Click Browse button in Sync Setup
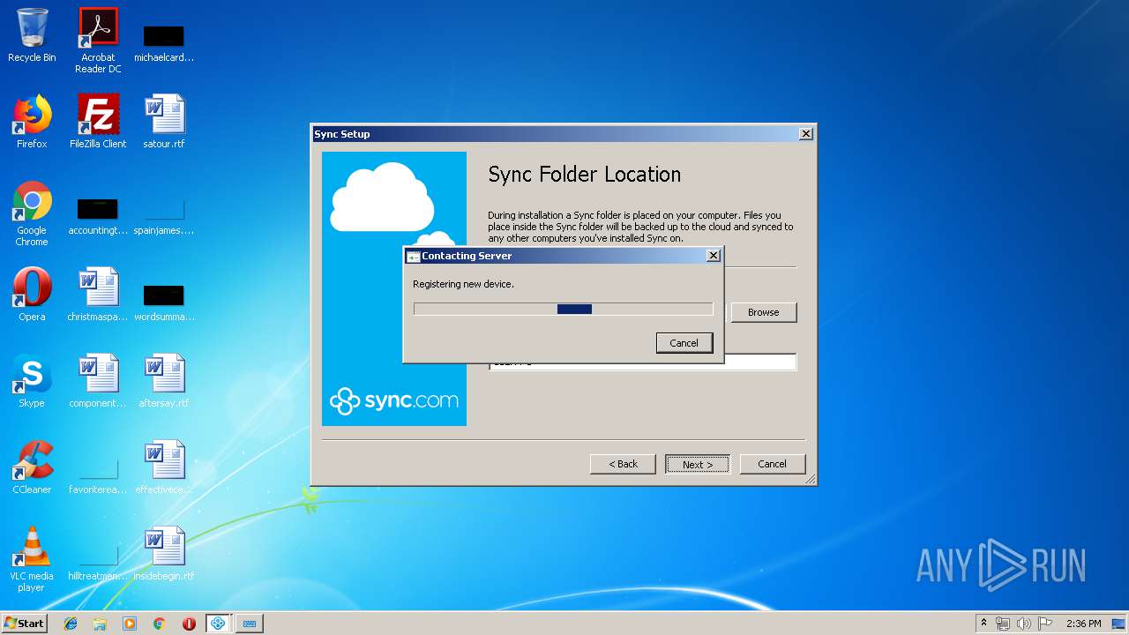Viewport: 1129px width, 635px height. click(x=763, y=312)
